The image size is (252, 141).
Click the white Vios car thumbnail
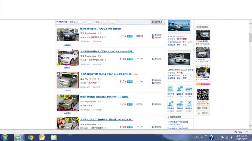click(x=68, y=57)
